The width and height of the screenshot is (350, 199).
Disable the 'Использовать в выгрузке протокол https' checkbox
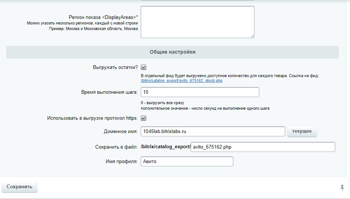[x=144, y=118]
